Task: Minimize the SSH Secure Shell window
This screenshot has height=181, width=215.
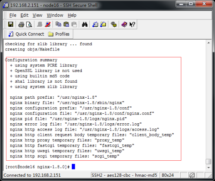Action: coord(181,4)
